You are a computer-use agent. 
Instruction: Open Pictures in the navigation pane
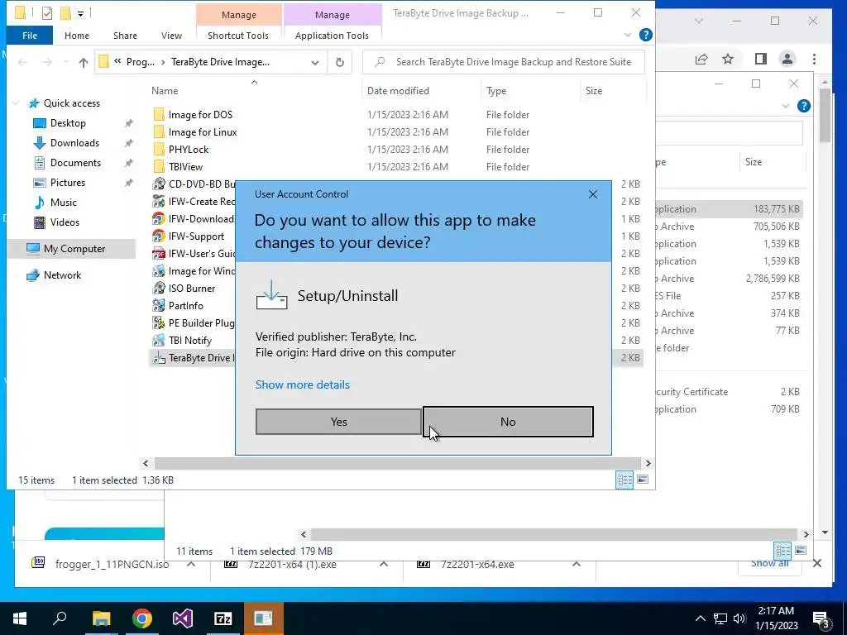point(68,183)
